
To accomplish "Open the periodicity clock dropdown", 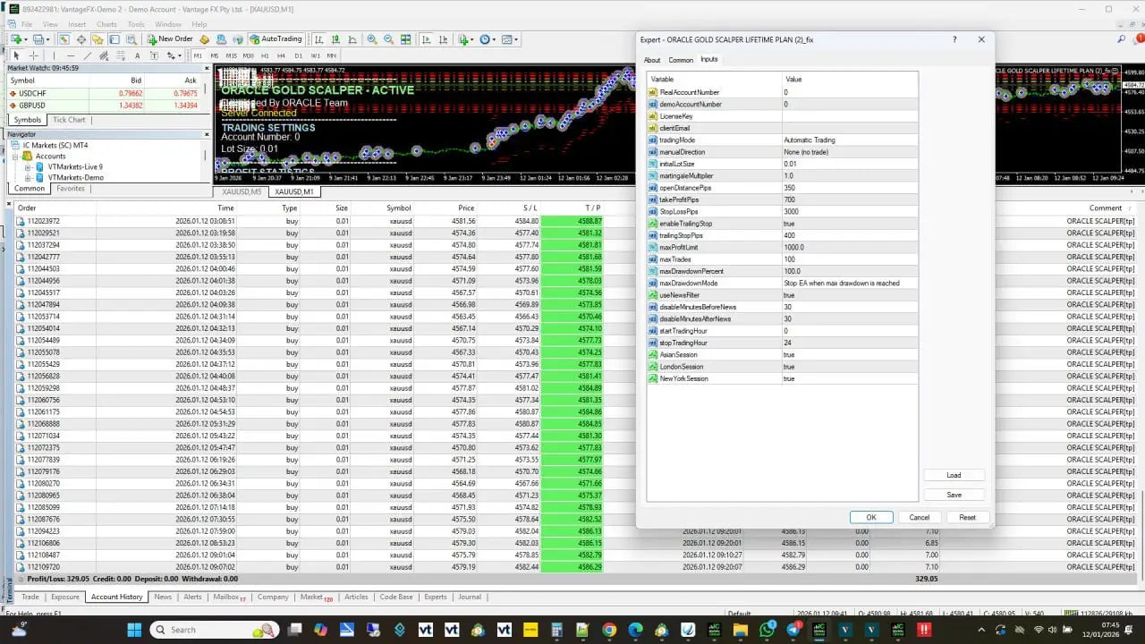I will (494, 39).
